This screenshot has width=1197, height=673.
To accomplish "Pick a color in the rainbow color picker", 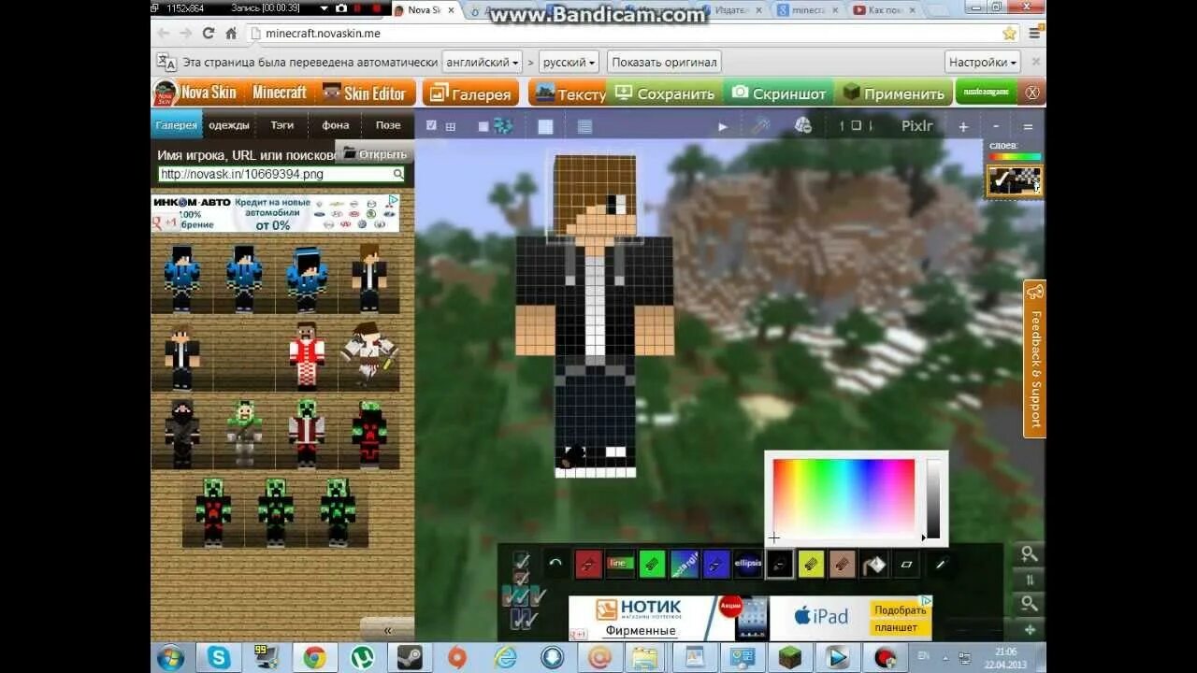I will (x=844, y=497).
